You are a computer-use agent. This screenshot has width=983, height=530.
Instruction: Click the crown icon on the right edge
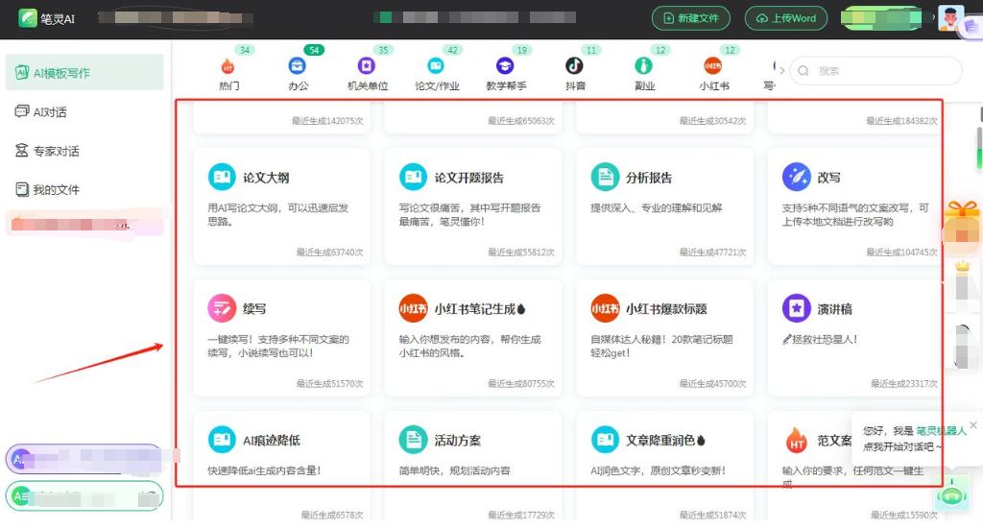click(962, 266)
